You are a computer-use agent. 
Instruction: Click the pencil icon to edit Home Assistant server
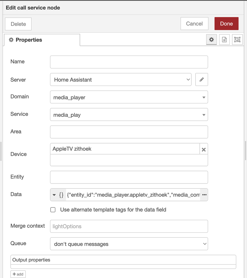202,80
